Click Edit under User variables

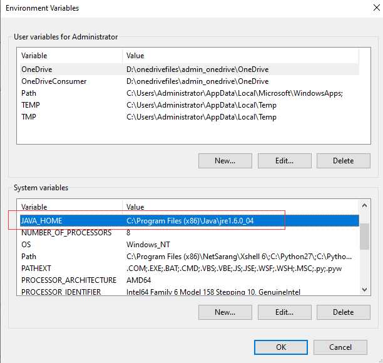pyautogui.click(x=284, y=161)
